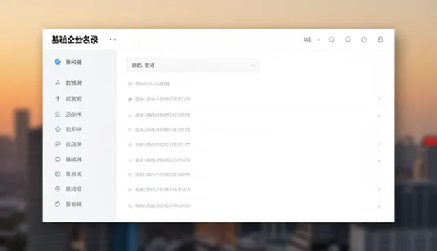Click the rightmost header icon beside the clock

pyautogui.click(x=380, y=40)
